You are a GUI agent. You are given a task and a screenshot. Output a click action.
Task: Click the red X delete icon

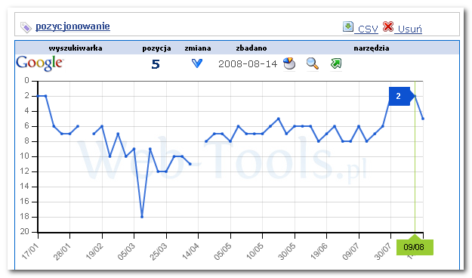point(388,26)
